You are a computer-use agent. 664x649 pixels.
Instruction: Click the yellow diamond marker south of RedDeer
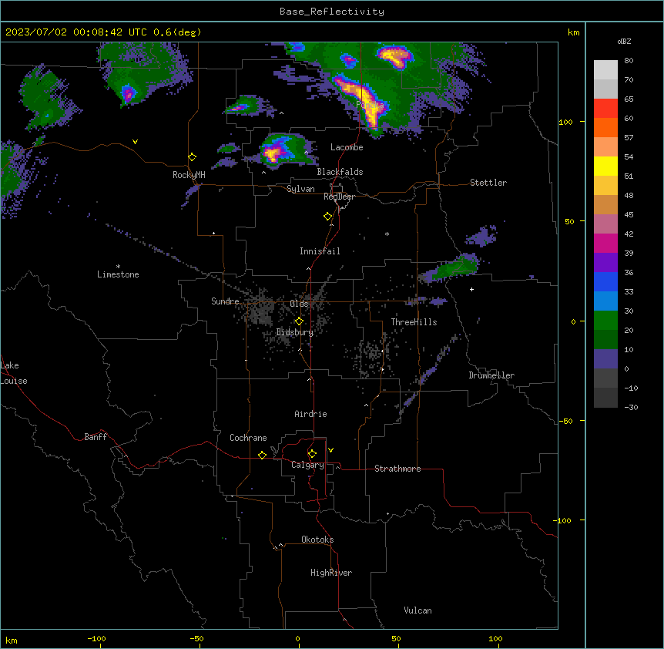pyautogui.click(x=327, y=217)
